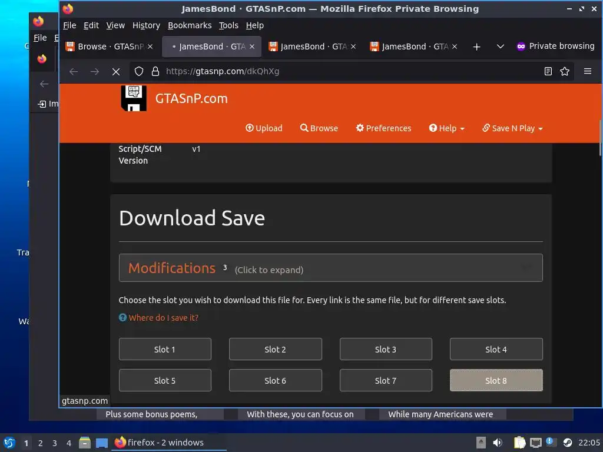
Task: Click the volume speaker tray icon
Action: [x=498, y=443]
